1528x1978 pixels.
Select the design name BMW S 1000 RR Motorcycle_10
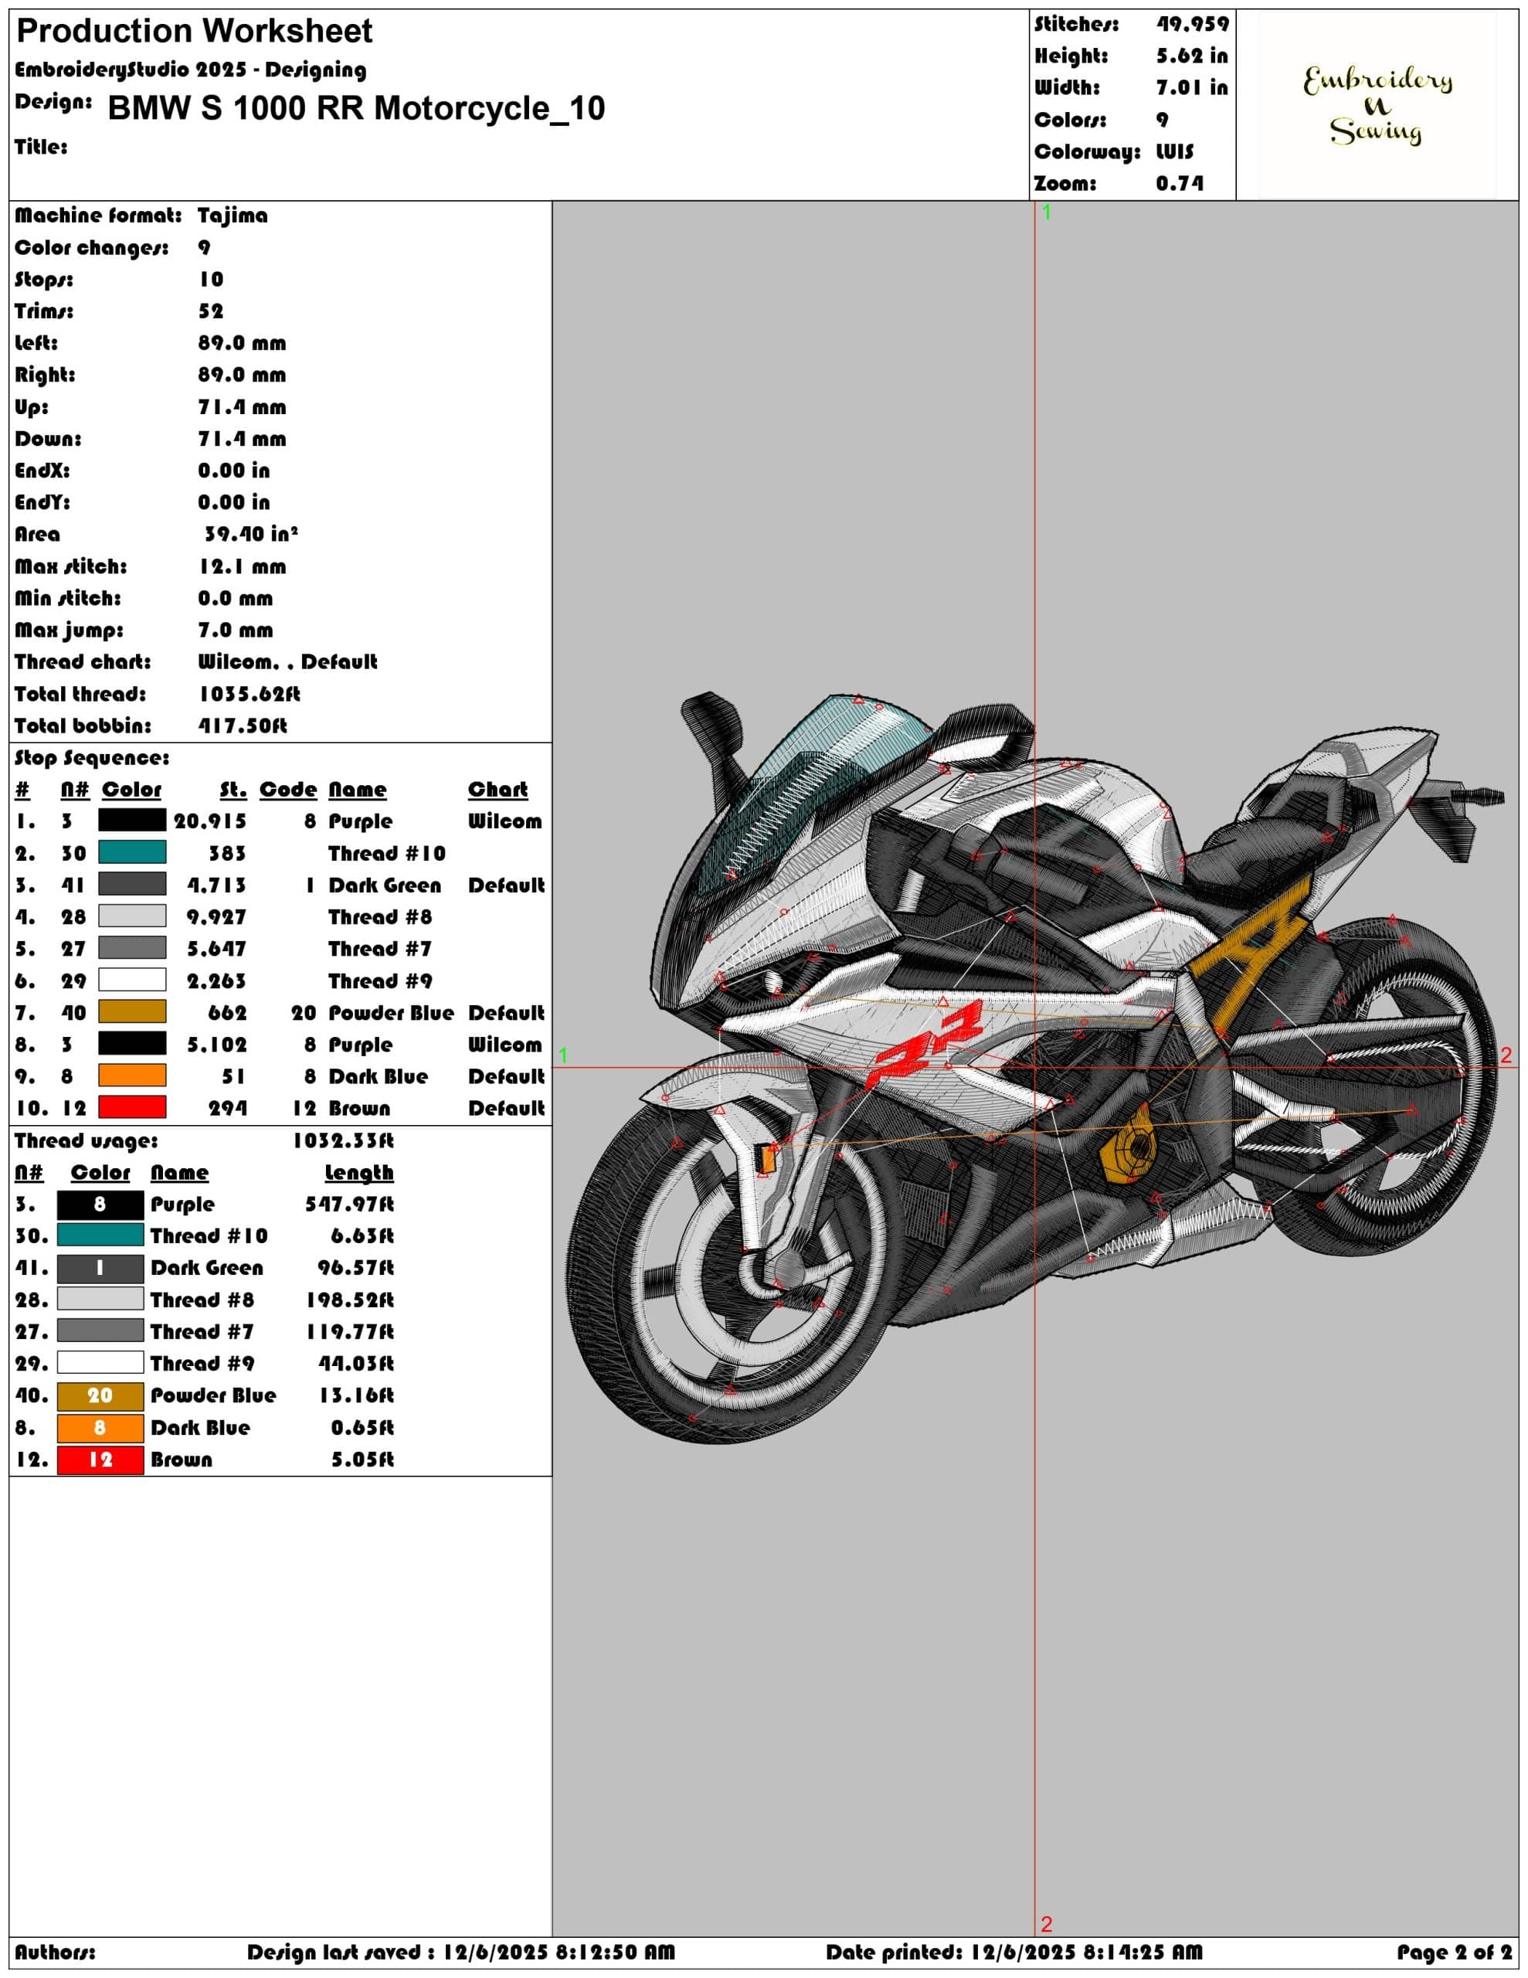coord(356,109)
